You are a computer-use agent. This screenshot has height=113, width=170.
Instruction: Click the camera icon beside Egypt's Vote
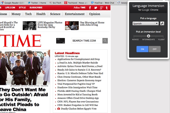[59, 108]
